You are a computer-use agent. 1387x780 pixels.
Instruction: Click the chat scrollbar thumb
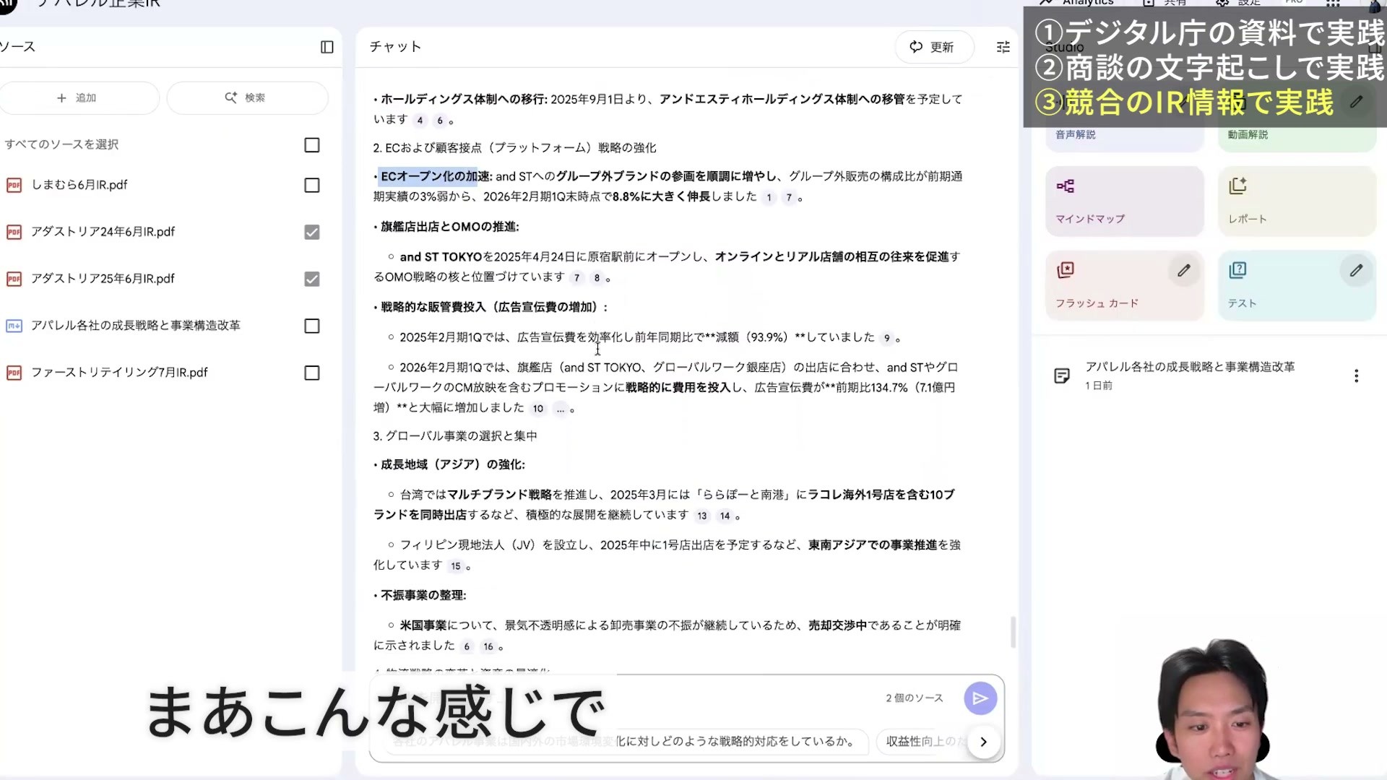click(x=1013, y=632)
